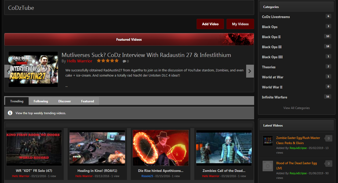This screenshot has width=338, height=183.
Task: Click the Add Video button
Action: point(210,24)
